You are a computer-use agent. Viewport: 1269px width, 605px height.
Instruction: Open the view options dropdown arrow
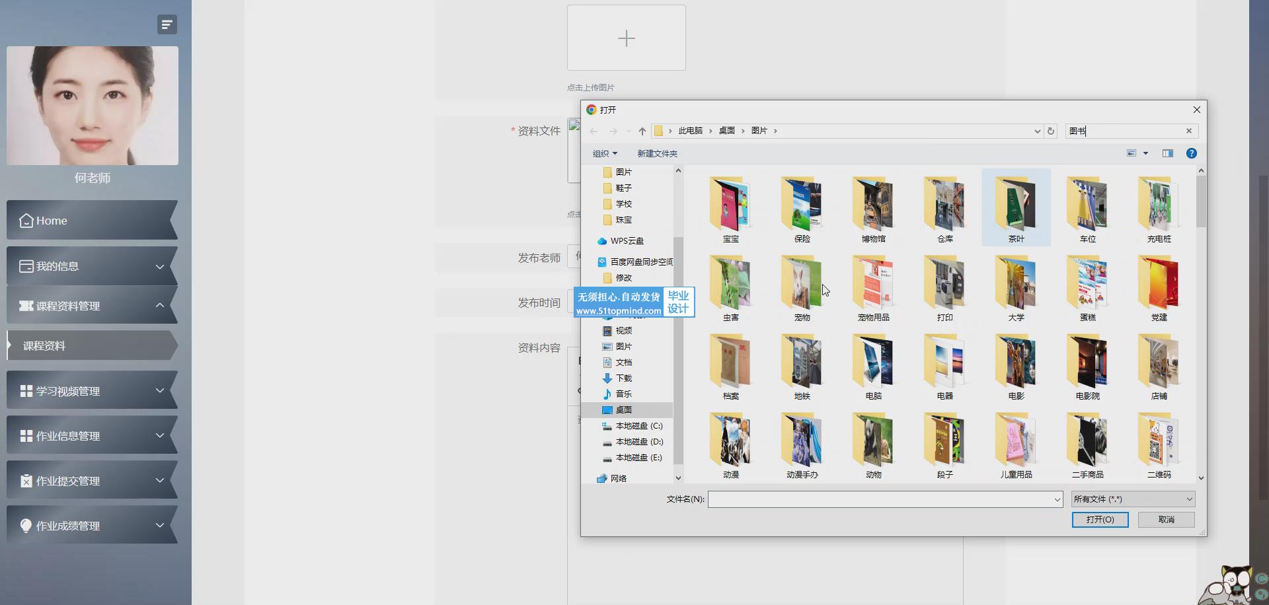(x=1146, y=153)
